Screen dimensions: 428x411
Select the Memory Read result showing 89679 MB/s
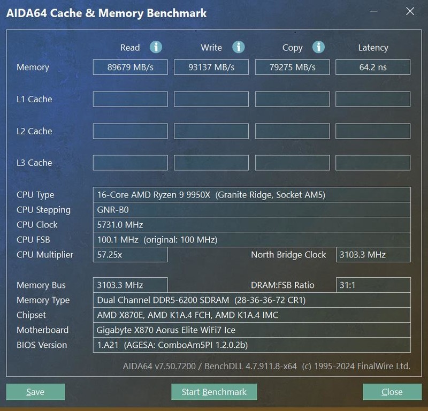tap(131, 67)
